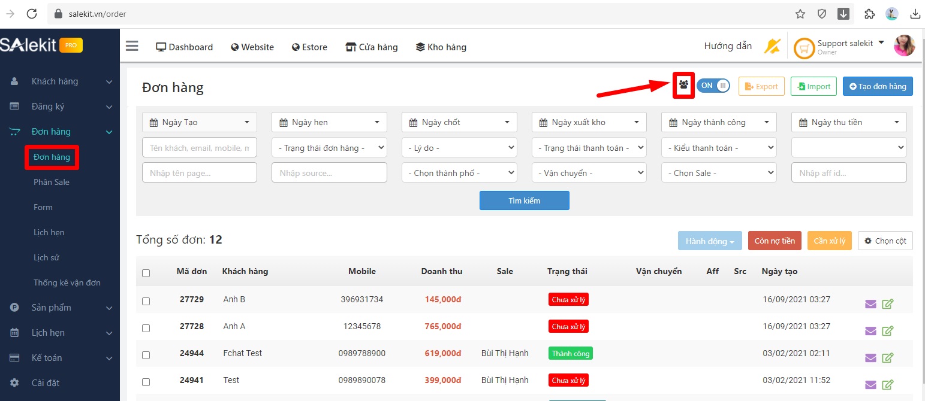925x401 pixels.
Task: Check the box for order 27729
Action: [146, 301]
